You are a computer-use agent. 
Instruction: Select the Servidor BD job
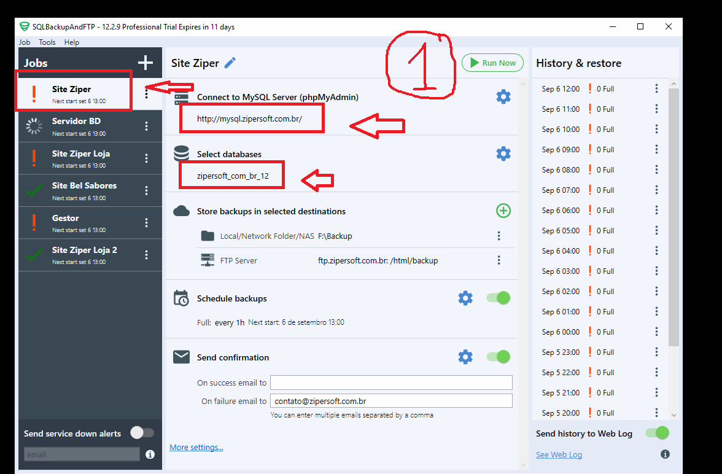click(90, 126)
